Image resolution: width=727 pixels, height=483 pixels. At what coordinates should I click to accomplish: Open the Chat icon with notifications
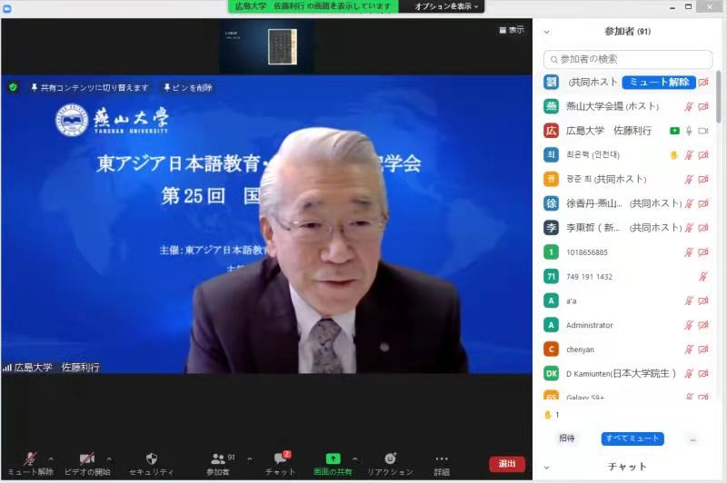coord(281,458)
